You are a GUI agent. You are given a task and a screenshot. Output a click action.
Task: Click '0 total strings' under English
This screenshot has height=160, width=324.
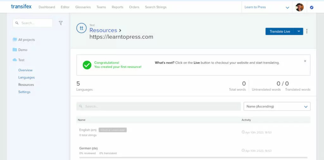click(x=88, y=135)
